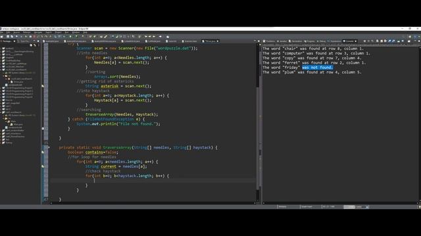Click 'System.out.println("File not found.")' line
The width and height of the screenshot is (421, 236).
click(x=118, y=124)
